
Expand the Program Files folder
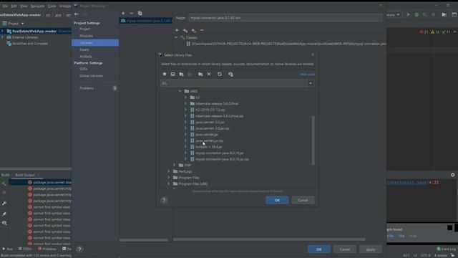pyautogui.click(x=169, y=178)
